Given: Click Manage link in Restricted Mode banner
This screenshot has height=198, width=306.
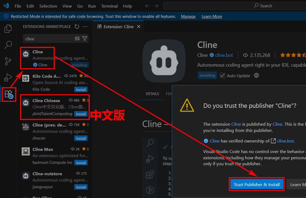Looking at the screenshot, I should (188, 16).
